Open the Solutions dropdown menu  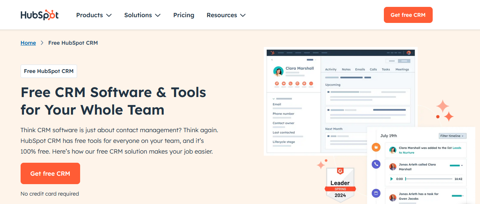pos(142,15)
